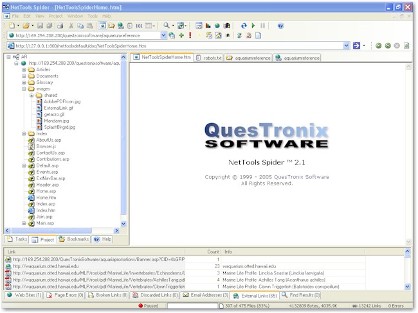Click the magnifier Find icon

(x=167, y=26)
